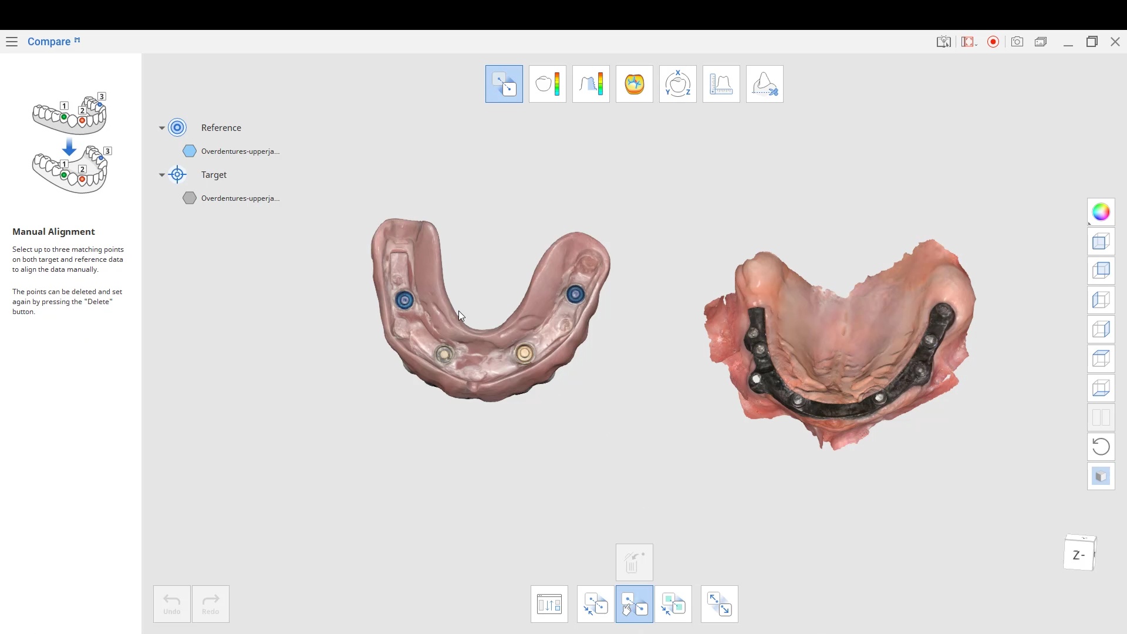Open the hamburger main menu
The image size is (1127, 634).
coord(12,42)
